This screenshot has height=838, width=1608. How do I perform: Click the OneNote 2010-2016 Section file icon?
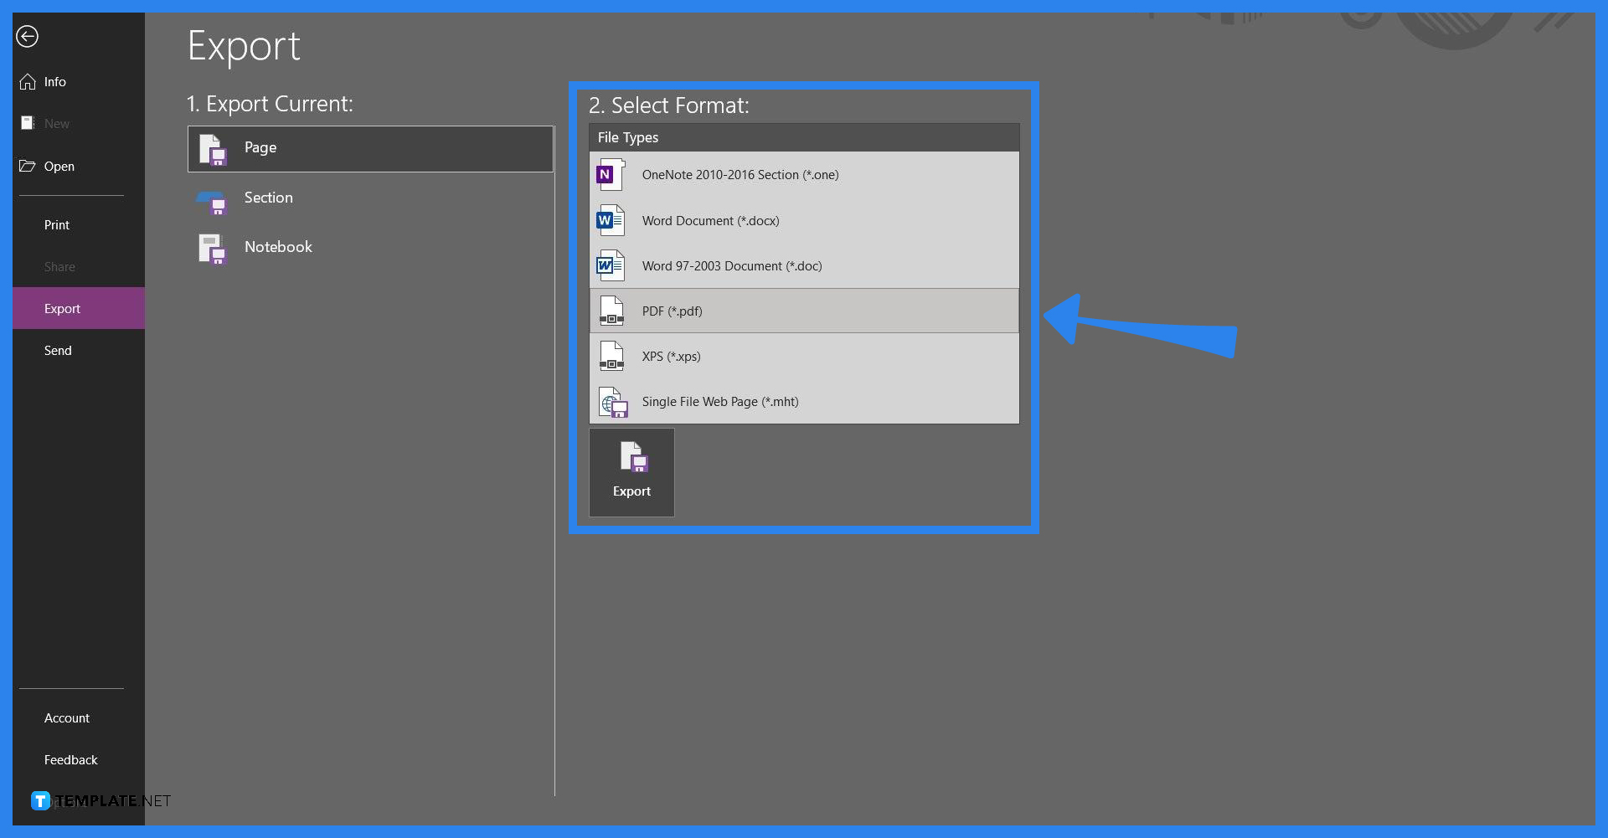pos(610,175)
